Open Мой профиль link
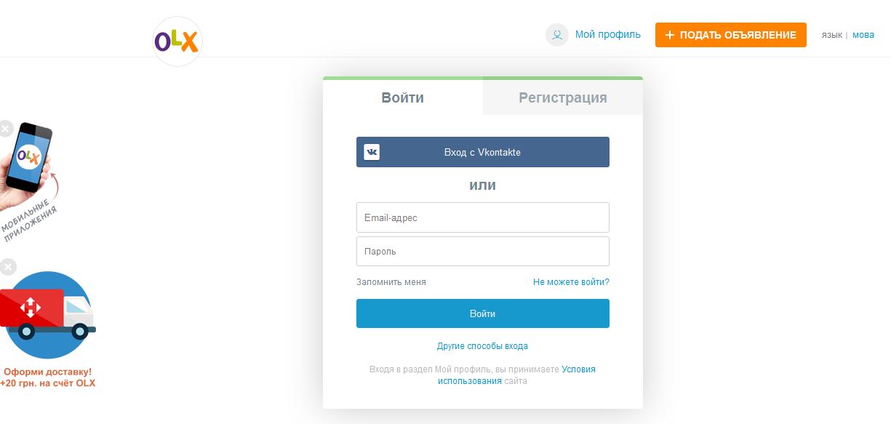 coord(608,34)
